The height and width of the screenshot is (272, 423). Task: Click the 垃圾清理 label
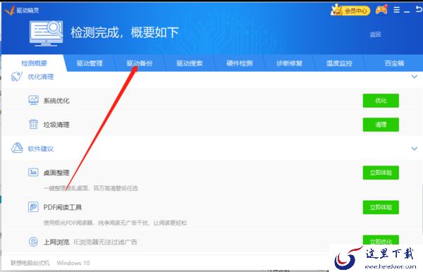[x=56, y=125]
